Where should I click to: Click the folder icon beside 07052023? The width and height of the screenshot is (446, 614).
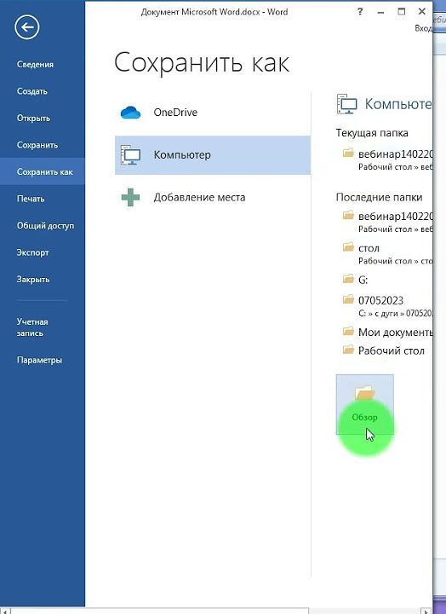click(x=348, y=299)
